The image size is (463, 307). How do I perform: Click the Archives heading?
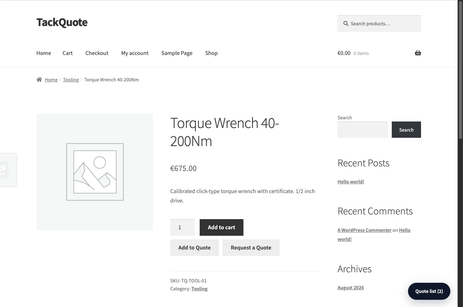tap(354, 269)
